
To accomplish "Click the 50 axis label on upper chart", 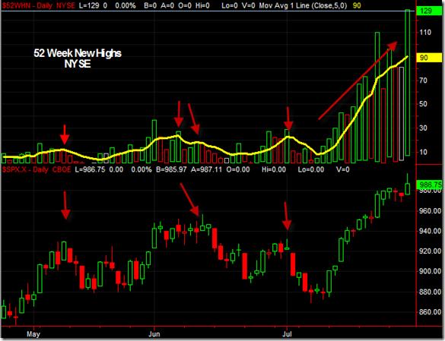I will click(423, 104).
